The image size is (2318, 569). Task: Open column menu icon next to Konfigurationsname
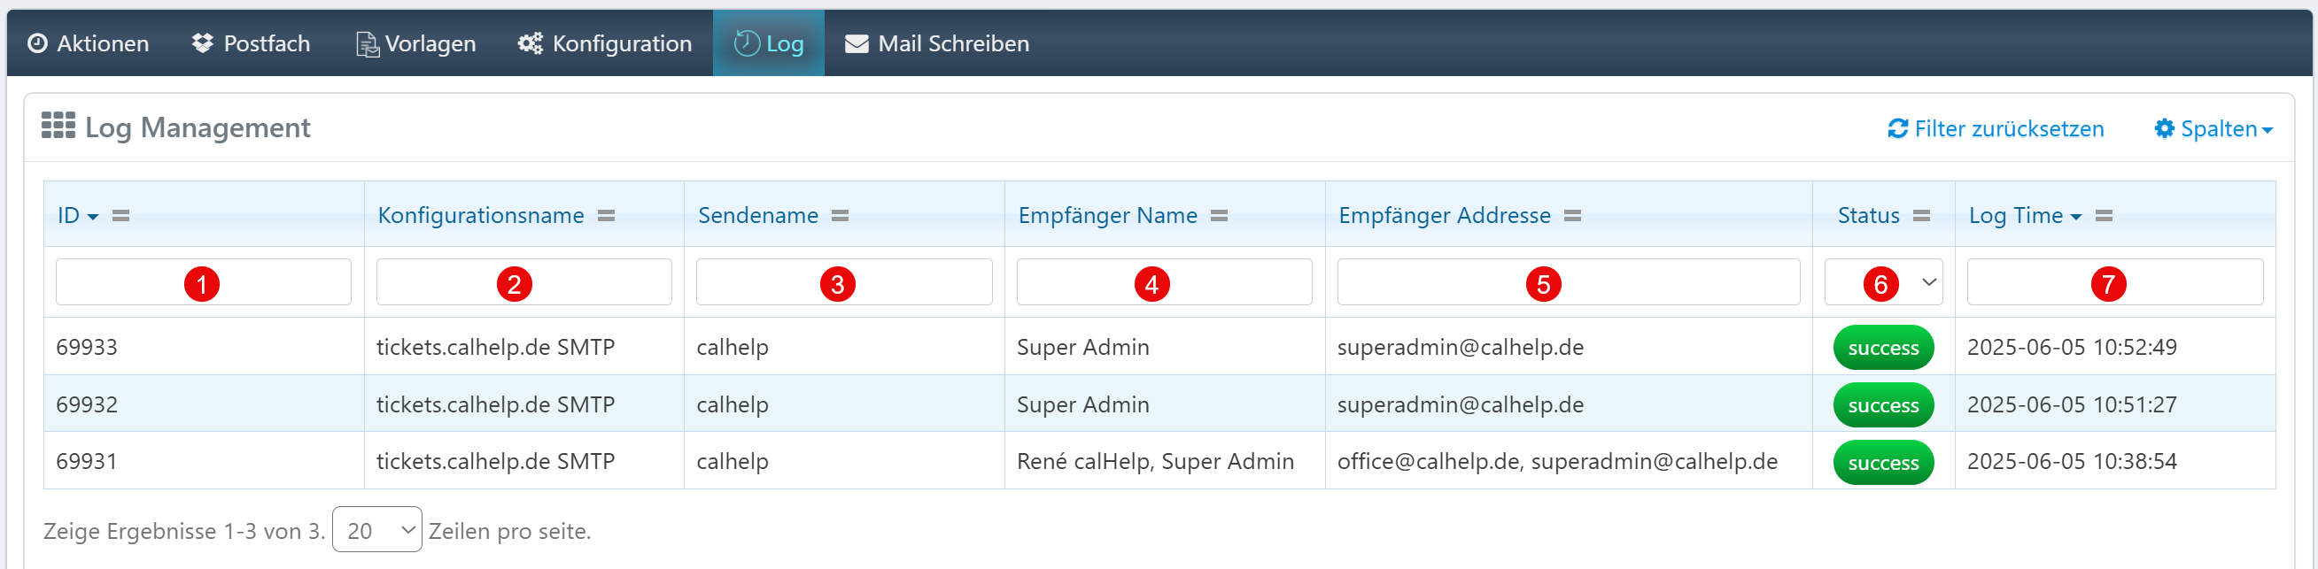[x=607, y=216]
